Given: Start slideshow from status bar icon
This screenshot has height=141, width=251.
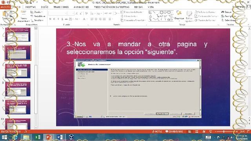Looking at the screenshot, I should tap(211, 132).
